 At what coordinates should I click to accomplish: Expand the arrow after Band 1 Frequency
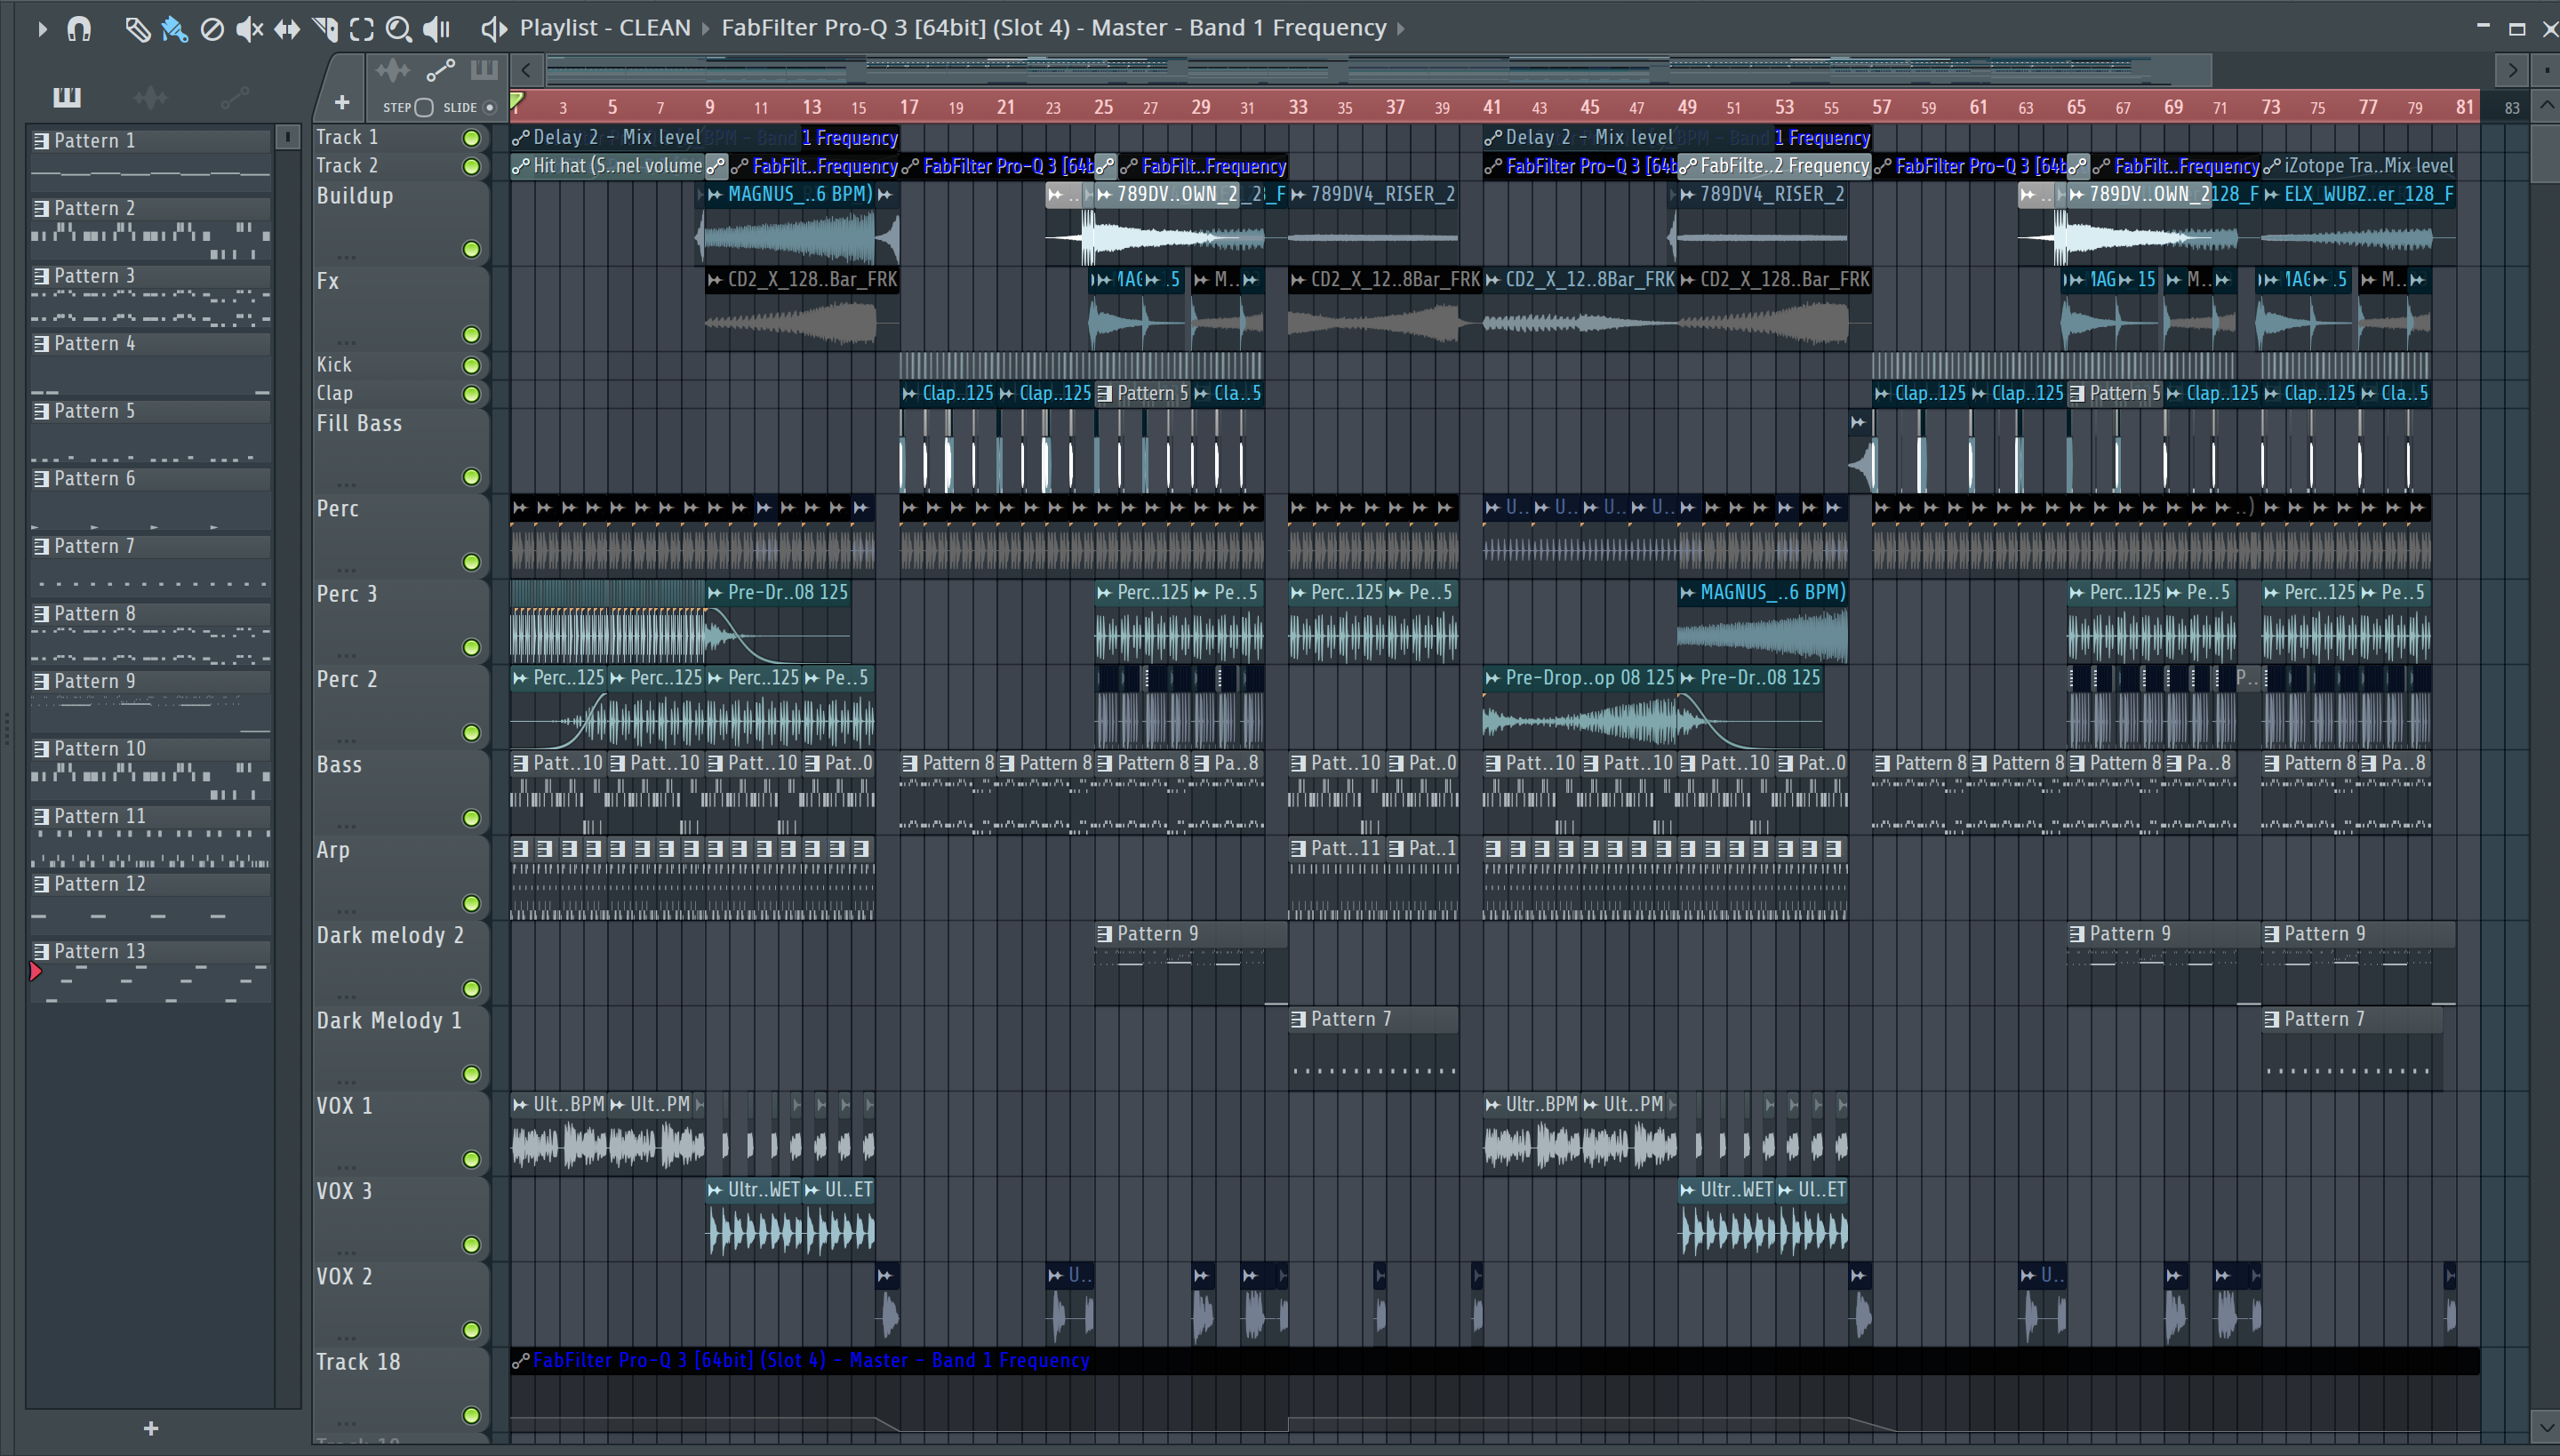click(1401, 28)
